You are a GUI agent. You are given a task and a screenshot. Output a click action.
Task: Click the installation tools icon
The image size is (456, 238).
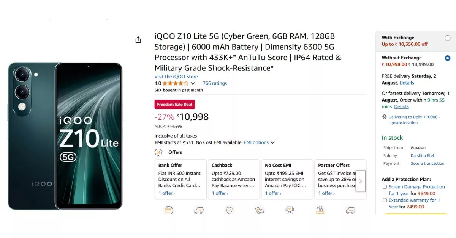(x=320, y=210)
